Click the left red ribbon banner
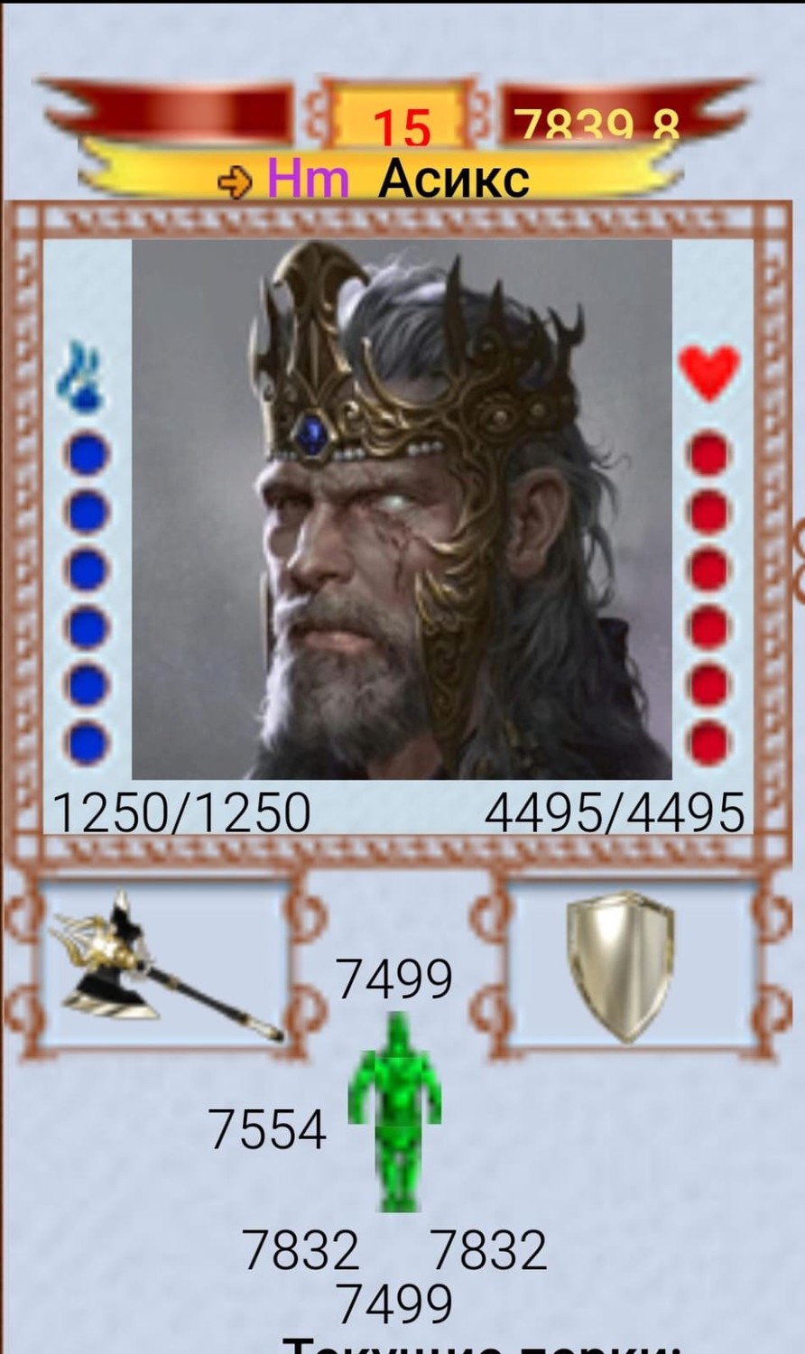The width and height of the screenshot is (805, 1354). coord(168,110)
